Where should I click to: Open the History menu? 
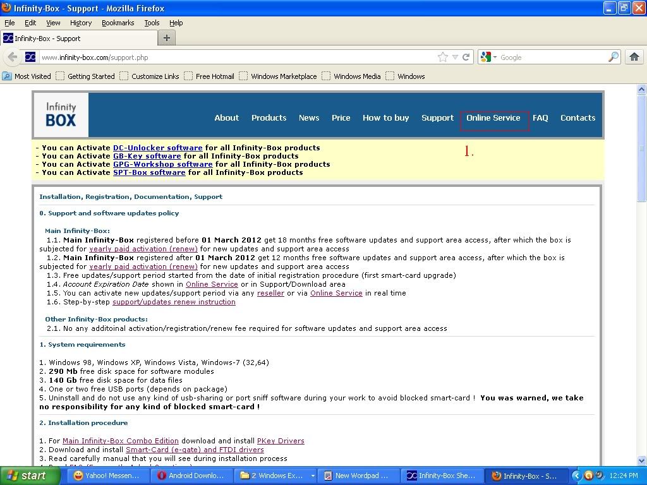pyautogui.click(x=81, y=23)
